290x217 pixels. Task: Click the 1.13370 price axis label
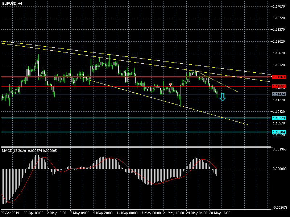279,30
